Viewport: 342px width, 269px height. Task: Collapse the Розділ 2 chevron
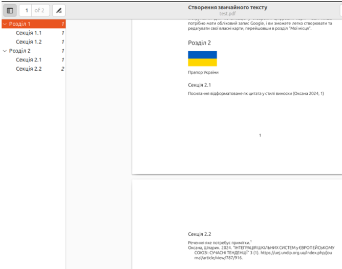coord(5,51)
